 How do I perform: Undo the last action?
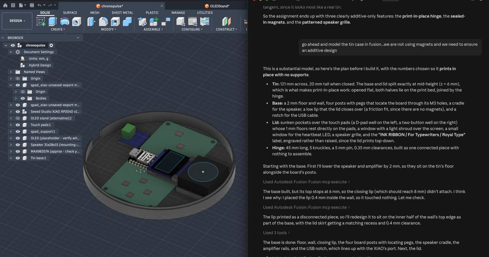[39, 5]
